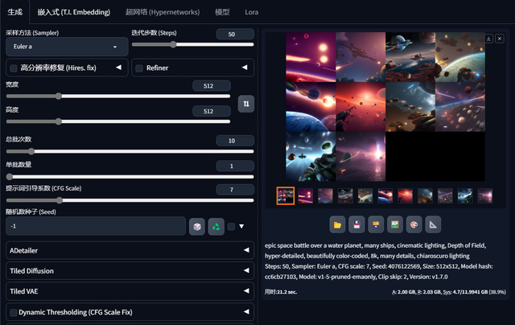Open the 模型 tab

click(x=222, y=12)
